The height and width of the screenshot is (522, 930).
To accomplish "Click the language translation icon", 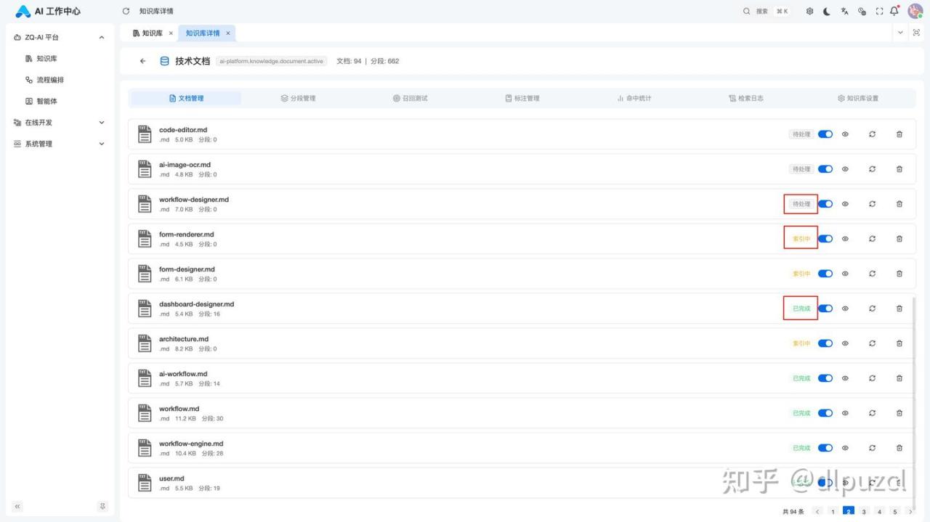I will (844, 12).
